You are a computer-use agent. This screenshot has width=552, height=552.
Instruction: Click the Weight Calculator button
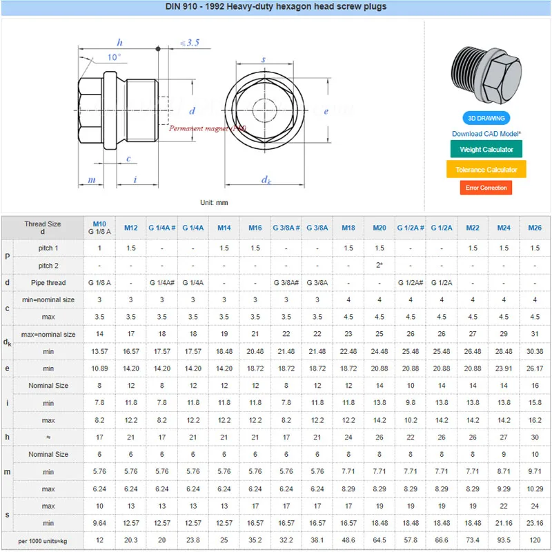click(485, 149)
